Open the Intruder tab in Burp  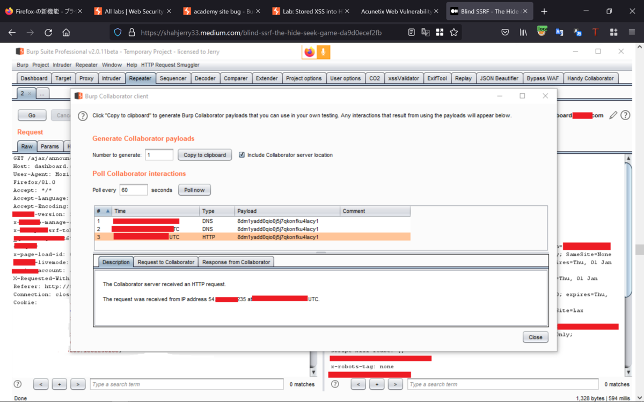[x=112, y=78]
